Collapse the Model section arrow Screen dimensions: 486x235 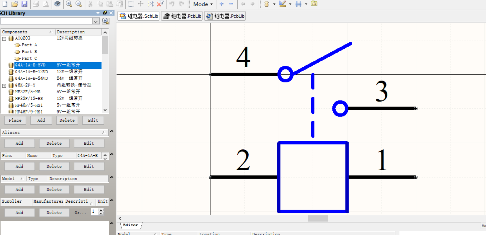(112, 177)
